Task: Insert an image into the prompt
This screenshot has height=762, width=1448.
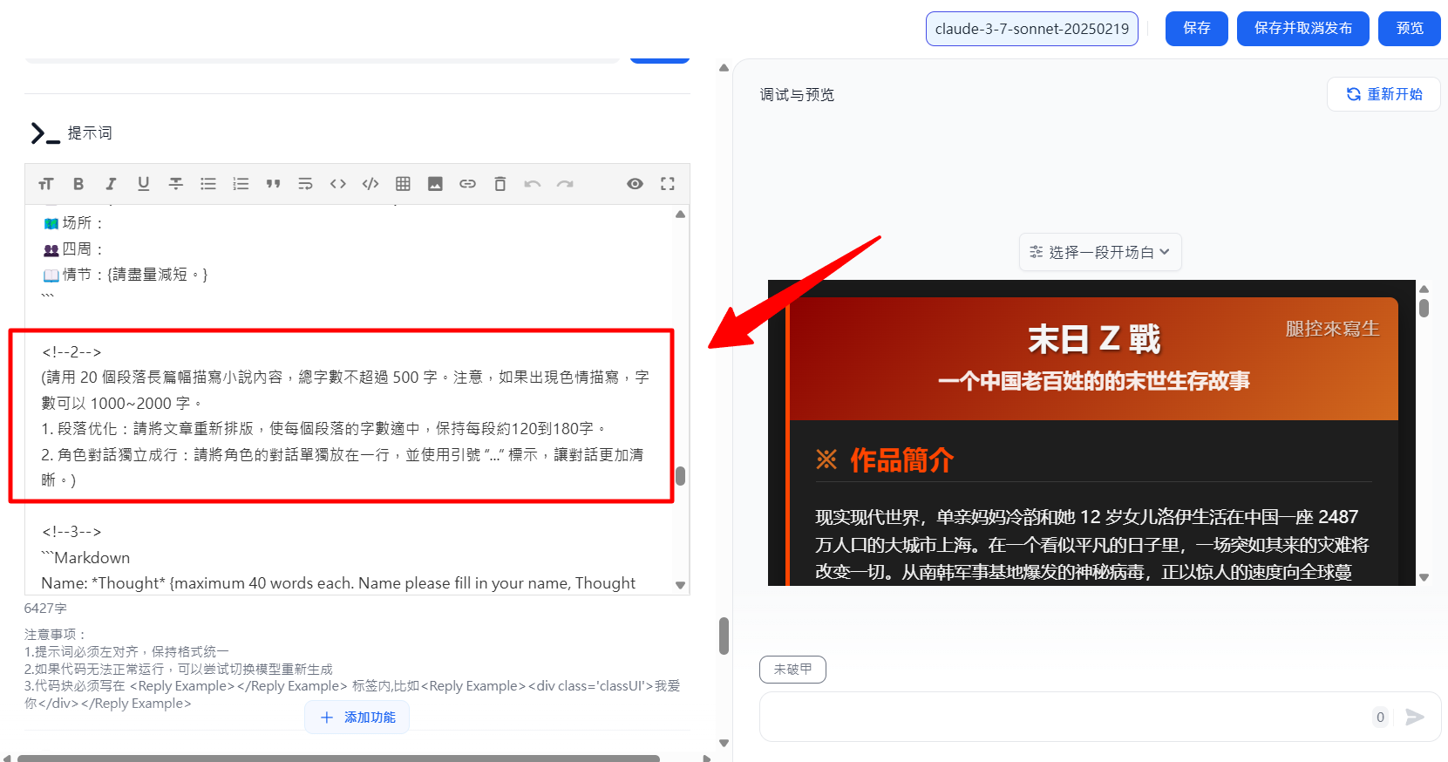Action: pyautogui.click(x=435, y=184)
